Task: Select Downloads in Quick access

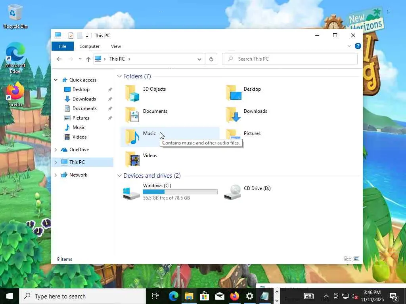Action: tap(84, 99)
